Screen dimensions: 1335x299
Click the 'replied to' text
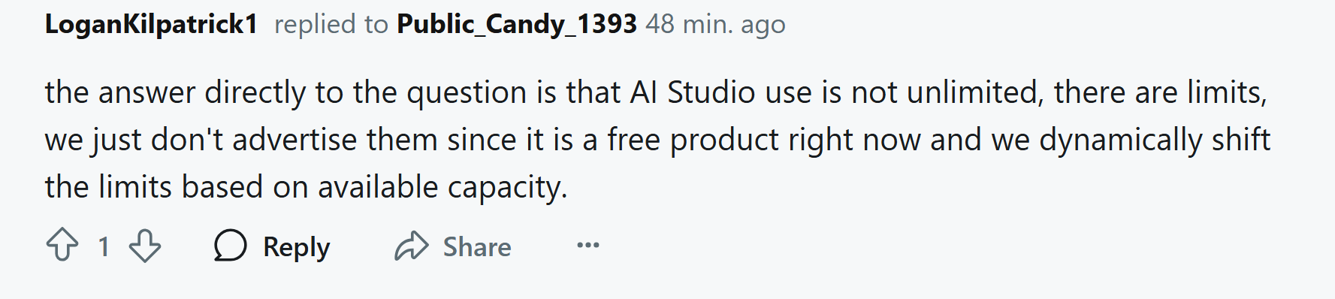click(x=331, y=25)
